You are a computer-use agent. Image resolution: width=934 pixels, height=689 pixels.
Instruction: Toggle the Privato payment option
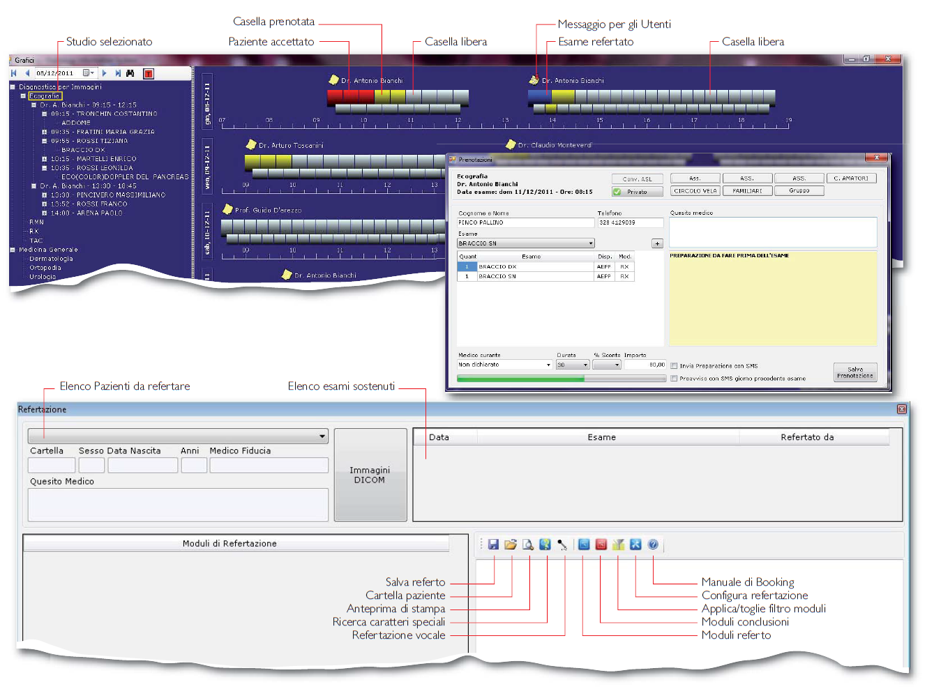pyautogui.click(x=638, y=192)
